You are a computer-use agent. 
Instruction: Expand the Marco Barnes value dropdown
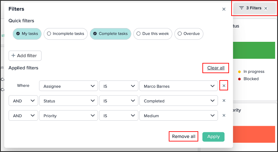178,86
